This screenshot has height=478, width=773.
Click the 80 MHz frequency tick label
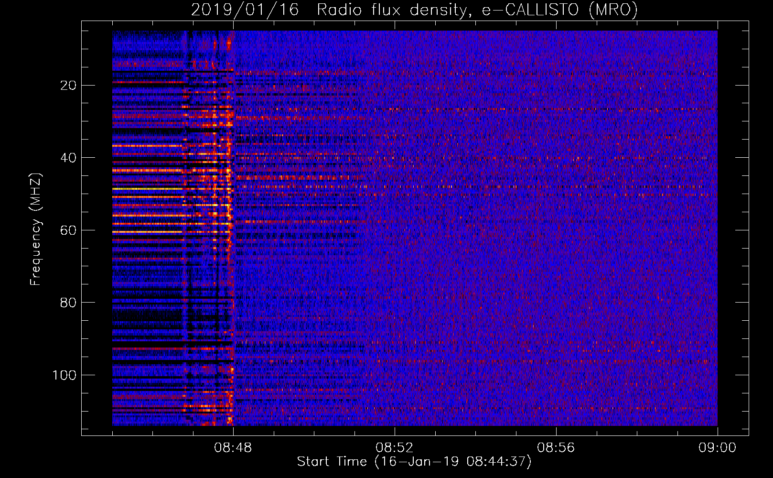coord(68,303)
